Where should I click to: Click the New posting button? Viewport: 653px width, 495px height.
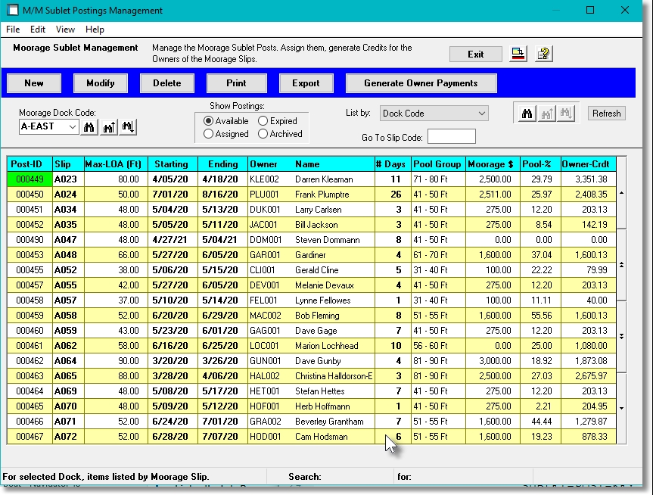tap(33, 83)
